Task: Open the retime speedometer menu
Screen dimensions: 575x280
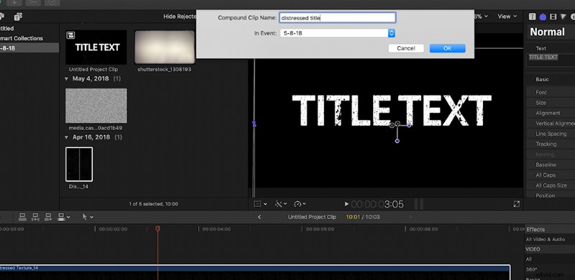Action: click(300, 204)
